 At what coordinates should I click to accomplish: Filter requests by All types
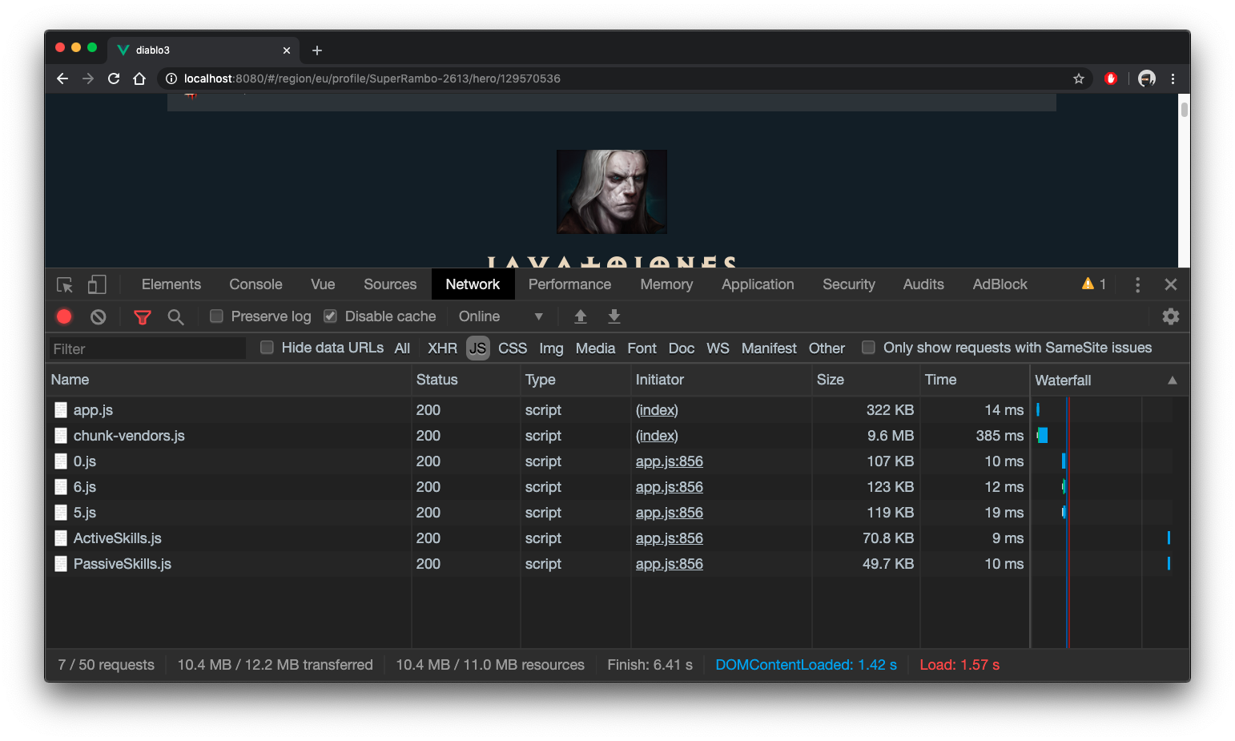(x=402, y=348)
